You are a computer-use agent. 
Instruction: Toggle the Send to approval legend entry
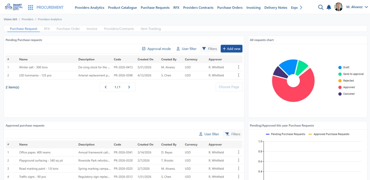pos(351,74)
